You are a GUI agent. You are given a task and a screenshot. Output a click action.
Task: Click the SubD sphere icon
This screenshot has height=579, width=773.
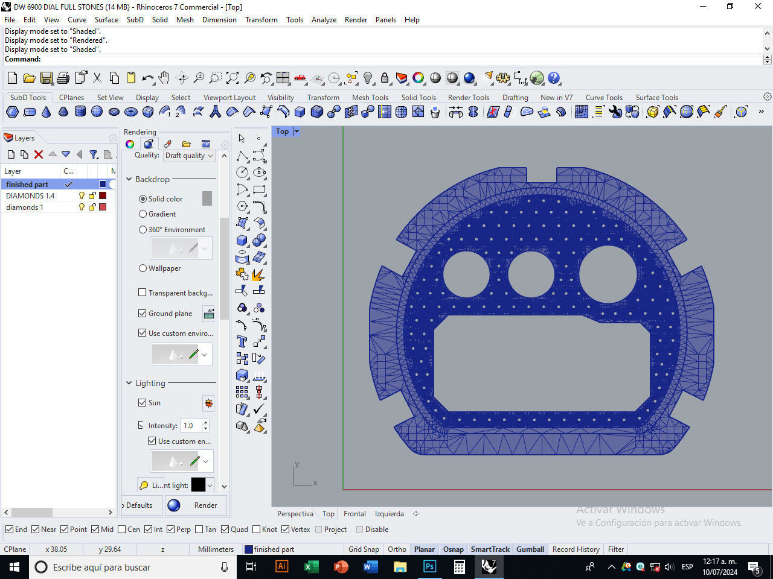(x=97, y=112)
